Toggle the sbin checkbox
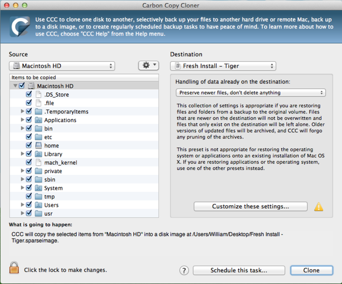Image resolution: width=342 pixels, height=284 pixels. click(29, 179)
